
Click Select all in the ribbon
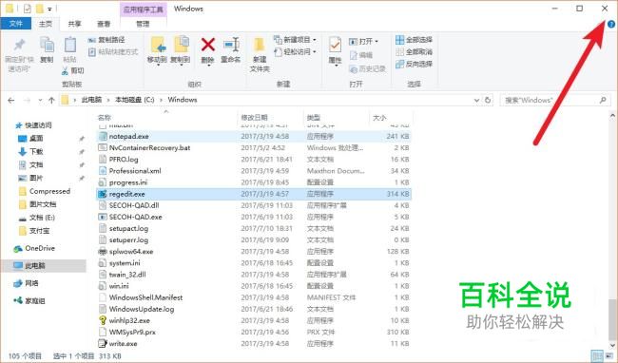coord(414,40)
